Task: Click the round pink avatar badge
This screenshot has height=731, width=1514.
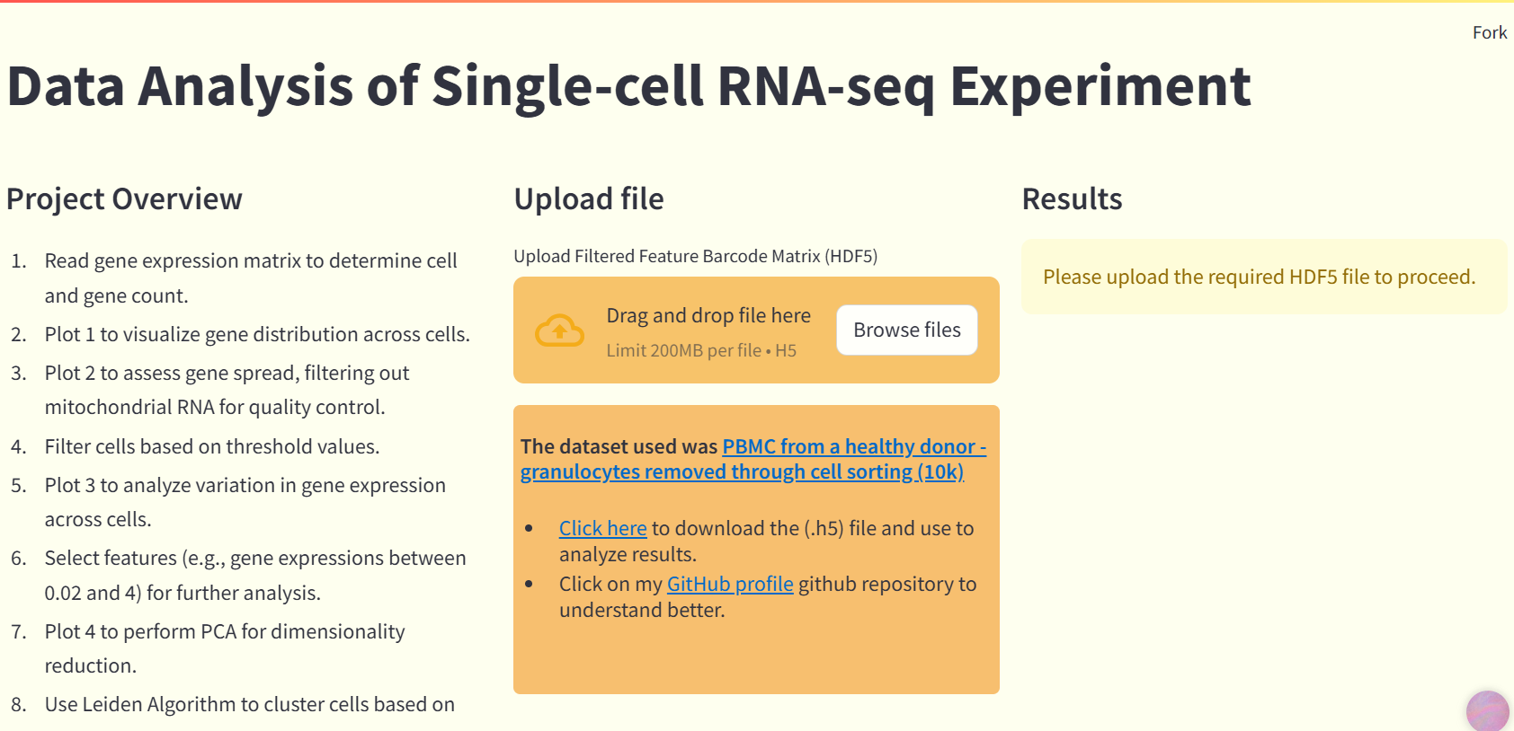Action: click(x=1487, y=710)
